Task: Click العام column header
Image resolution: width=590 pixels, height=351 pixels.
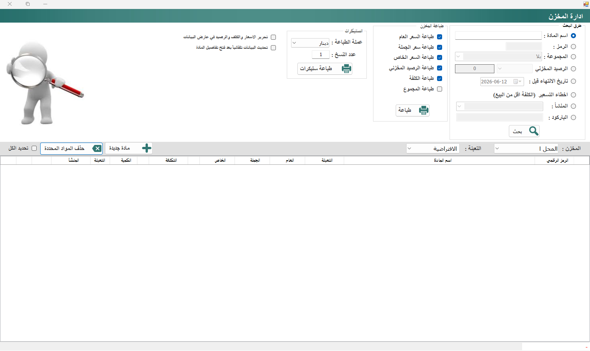Action: click(x=288, y=161)
